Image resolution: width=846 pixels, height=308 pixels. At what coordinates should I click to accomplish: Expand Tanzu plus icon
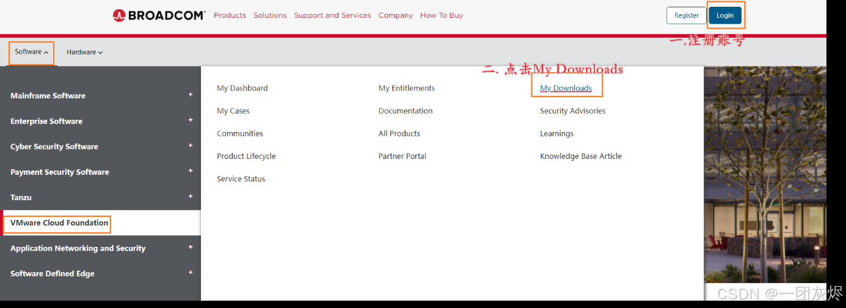coord(191,196)
